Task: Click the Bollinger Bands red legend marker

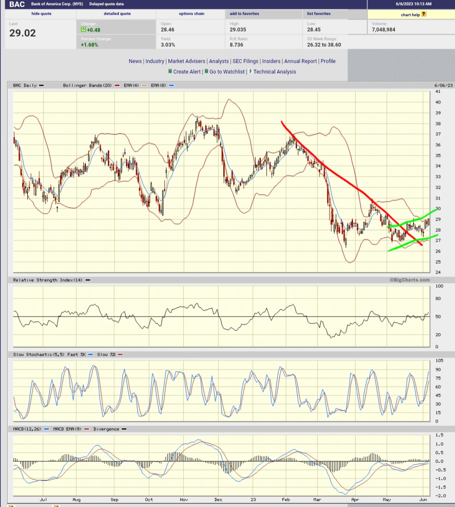Action: tap(116, 86)
